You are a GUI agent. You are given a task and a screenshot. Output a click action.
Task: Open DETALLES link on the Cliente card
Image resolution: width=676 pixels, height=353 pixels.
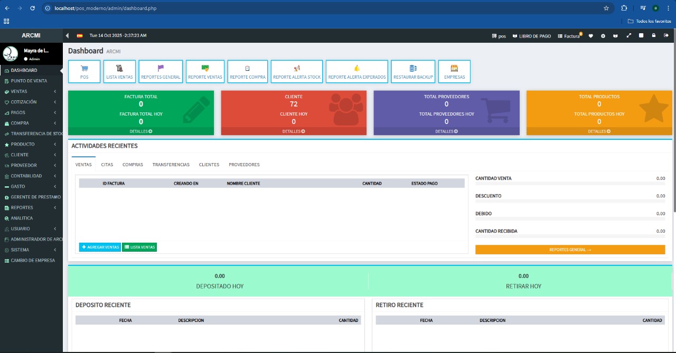tap(293, 131)
